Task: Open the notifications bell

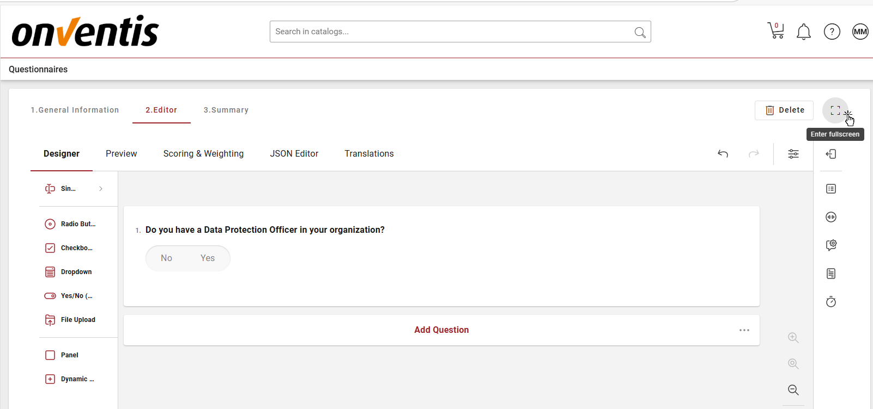Action: tap(803, 32)
